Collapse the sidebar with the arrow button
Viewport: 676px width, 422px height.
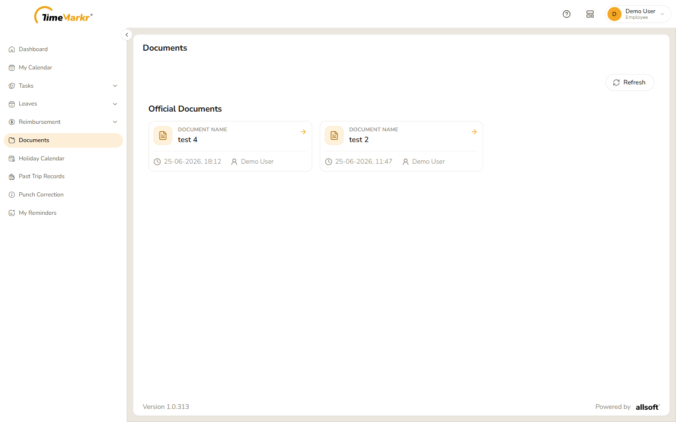tap(127, 35)
